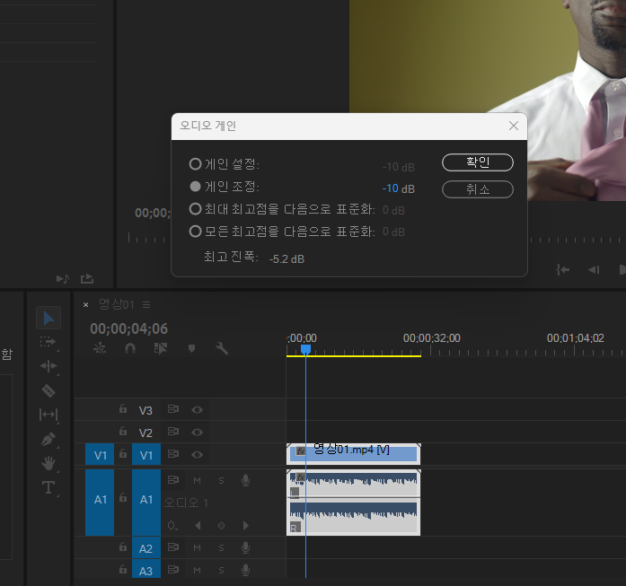Image resolution: width=626 pixels, height=586 pixels.
Task: Solo track A1
Action: coord(221,481)
